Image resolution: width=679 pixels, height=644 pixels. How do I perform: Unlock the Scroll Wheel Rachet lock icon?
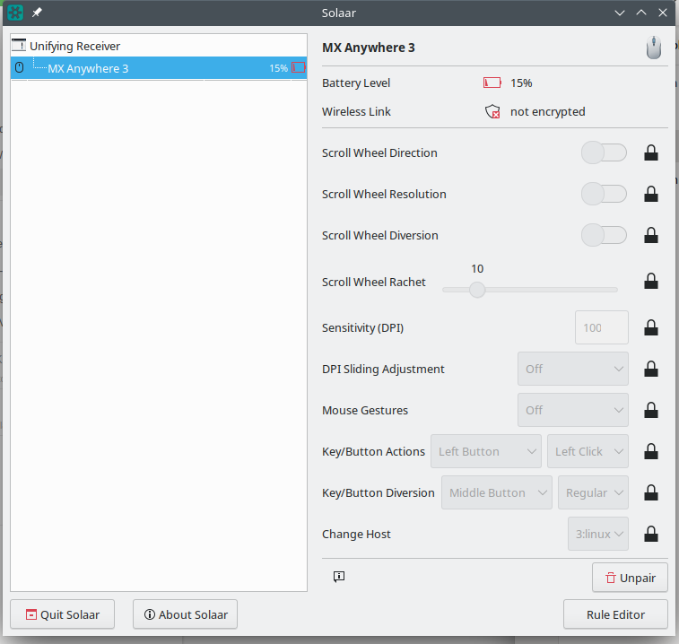[x=651, y=281]
